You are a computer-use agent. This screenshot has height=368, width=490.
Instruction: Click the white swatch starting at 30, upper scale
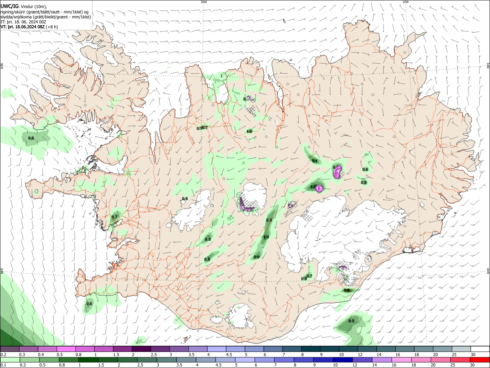coord(480,349)
